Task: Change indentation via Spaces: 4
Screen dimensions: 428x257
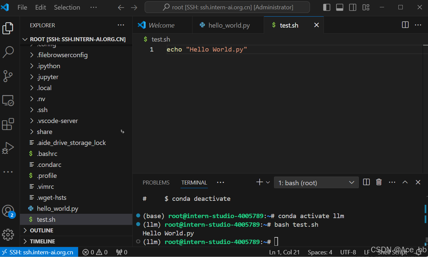Action: click(320, 252)
